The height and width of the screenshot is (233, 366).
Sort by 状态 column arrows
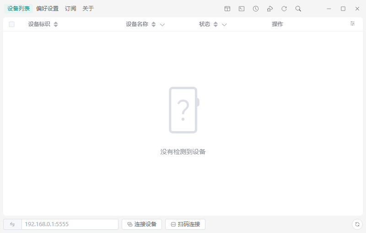(215, 24)
